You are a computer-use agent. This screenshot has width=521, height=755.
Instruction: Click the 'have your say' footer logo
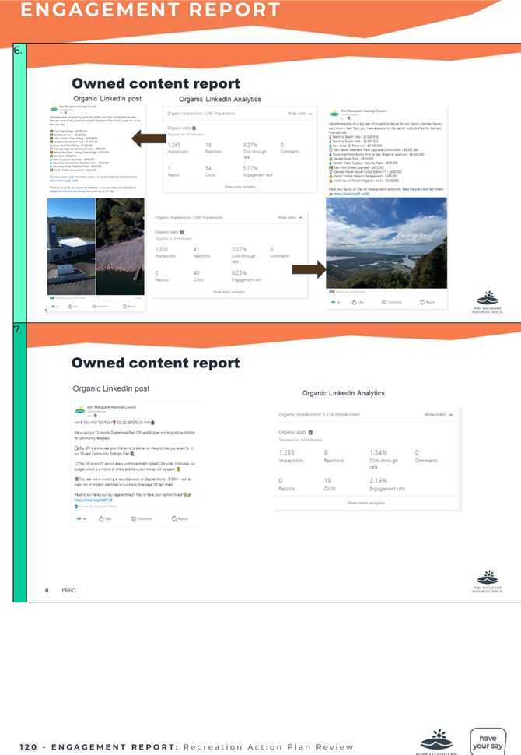488,742
